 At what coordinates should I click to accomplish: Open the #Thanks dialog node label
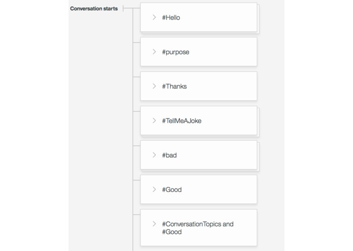coord(174,86)
